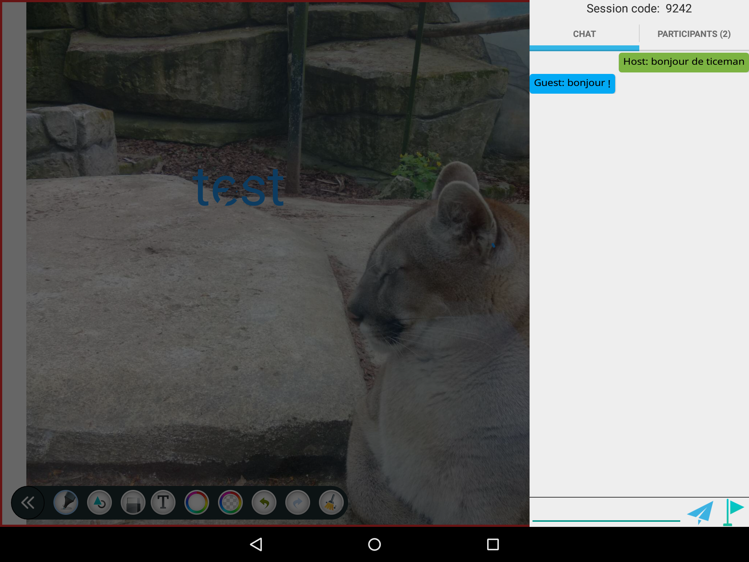Screen dimensions: 749x562
Task: Tap the Session code 9242 label
Action: (639, 9)
